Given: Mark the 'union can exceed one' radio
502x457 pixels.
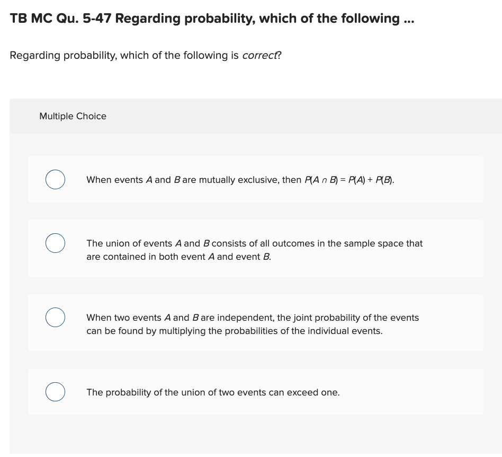Looking at the screenshot, I should (x=55, y=392).
